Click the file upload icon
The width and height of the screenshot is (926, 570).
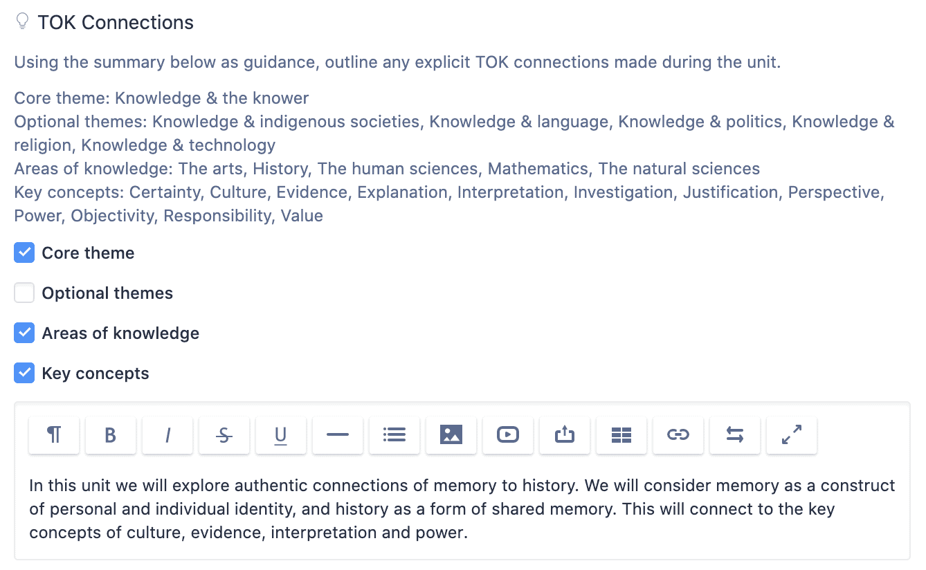tap(565, 434)
